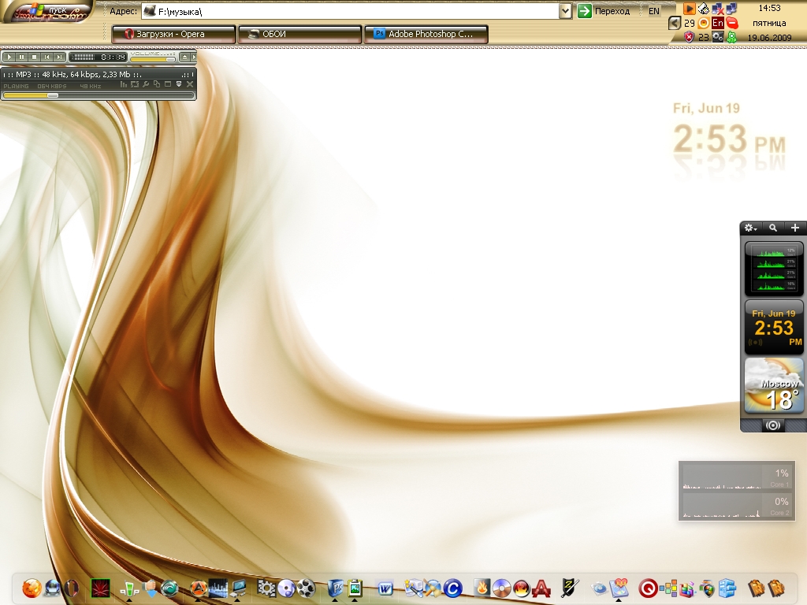
Task: Launch Firefox from the dock
Action: click(31, 588)
